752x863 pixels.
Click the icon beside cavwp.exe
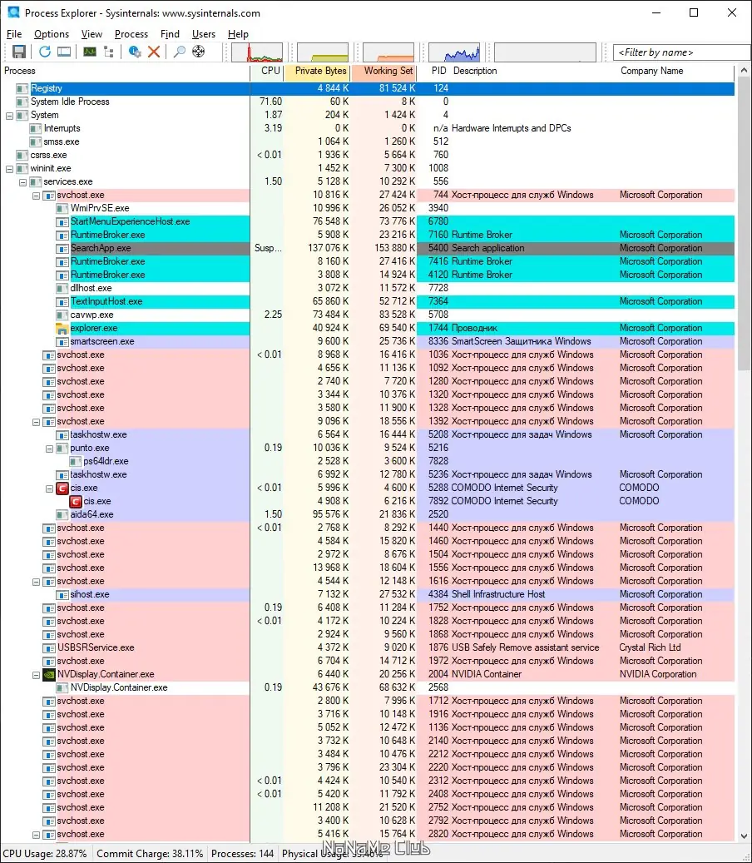(62, 315)
